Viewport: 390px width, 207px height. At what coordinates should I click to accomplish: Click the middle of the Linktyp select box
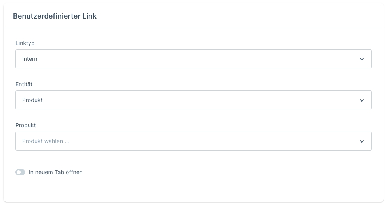193,59
